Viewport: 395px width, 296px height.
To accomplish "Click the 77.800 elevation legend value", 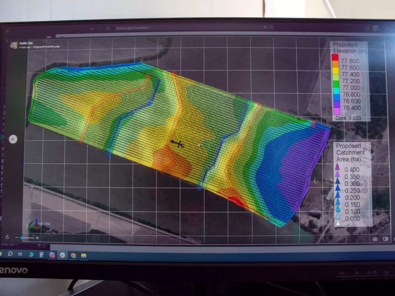I will [350, 61].
